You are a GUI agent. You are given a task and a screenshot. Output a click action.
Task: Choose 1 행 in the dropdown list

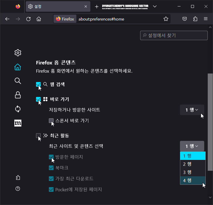click(193, 156)
